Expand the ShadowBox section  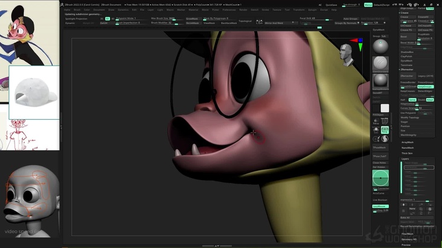(407, 52)
